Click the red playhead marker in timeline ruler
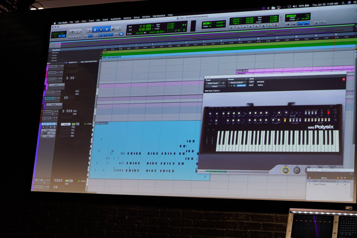The image size is (357, 238). 335,34
